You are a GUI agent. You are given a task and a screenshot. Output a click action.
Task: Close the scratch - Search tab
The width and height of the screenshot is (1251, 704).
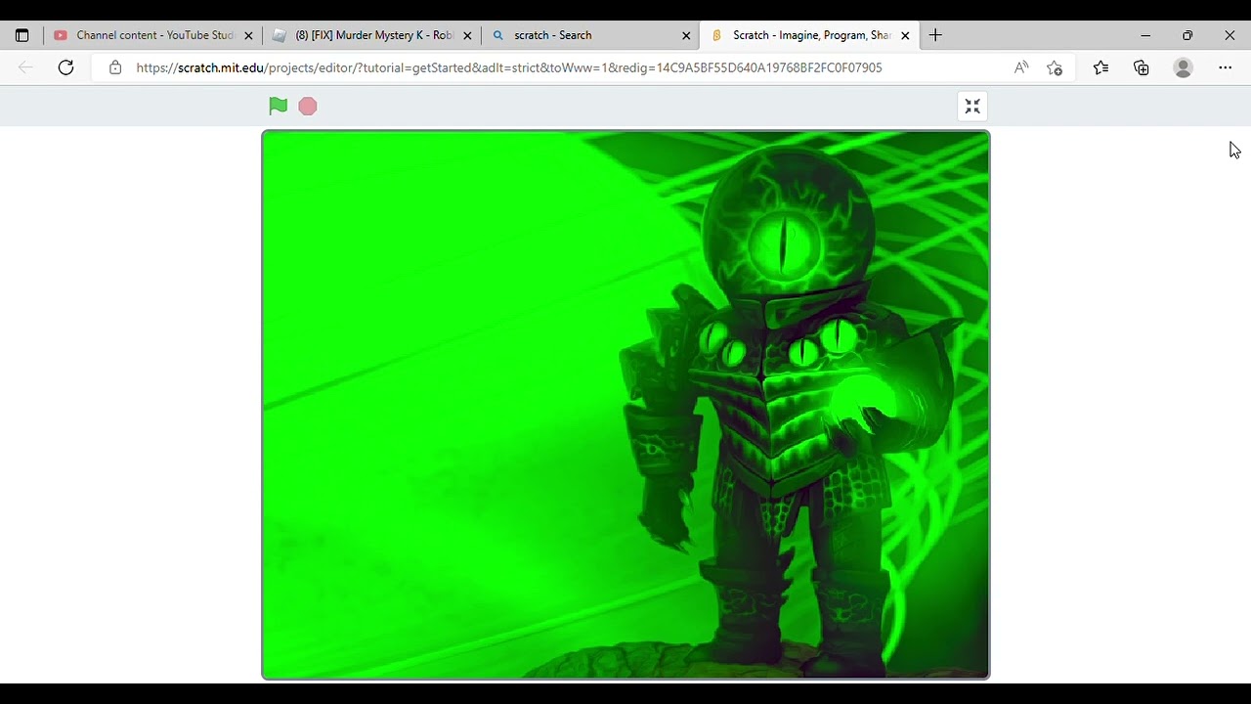(x=686, y=35)
